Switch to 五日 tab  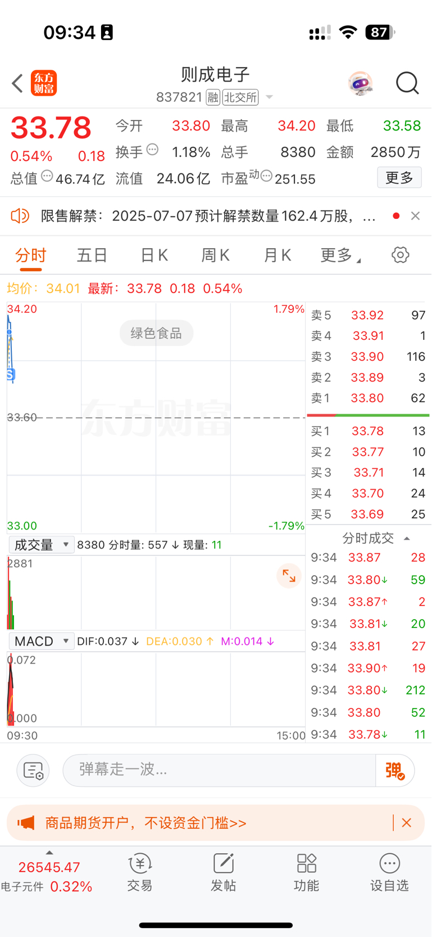pyautogui.click(x=92, y=255)
